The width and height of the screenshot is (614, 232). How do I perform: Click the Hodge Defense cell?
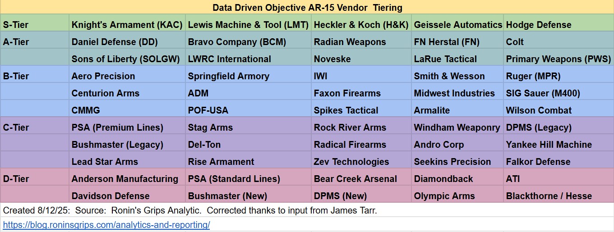(559, 25)
